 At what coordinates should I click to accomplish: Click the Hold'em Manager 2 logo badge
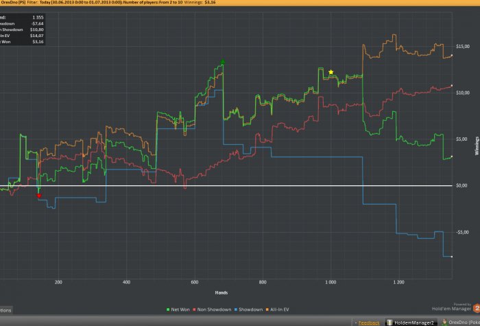pyautogui.click(x=477, y=307)
